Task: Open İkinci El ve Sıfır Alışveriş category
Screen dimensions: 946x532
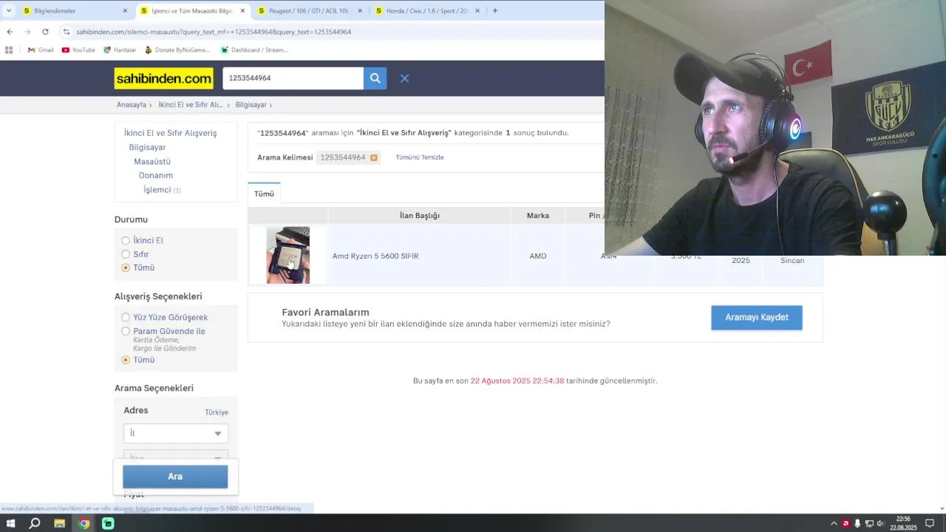Action: tap(170, 133)
